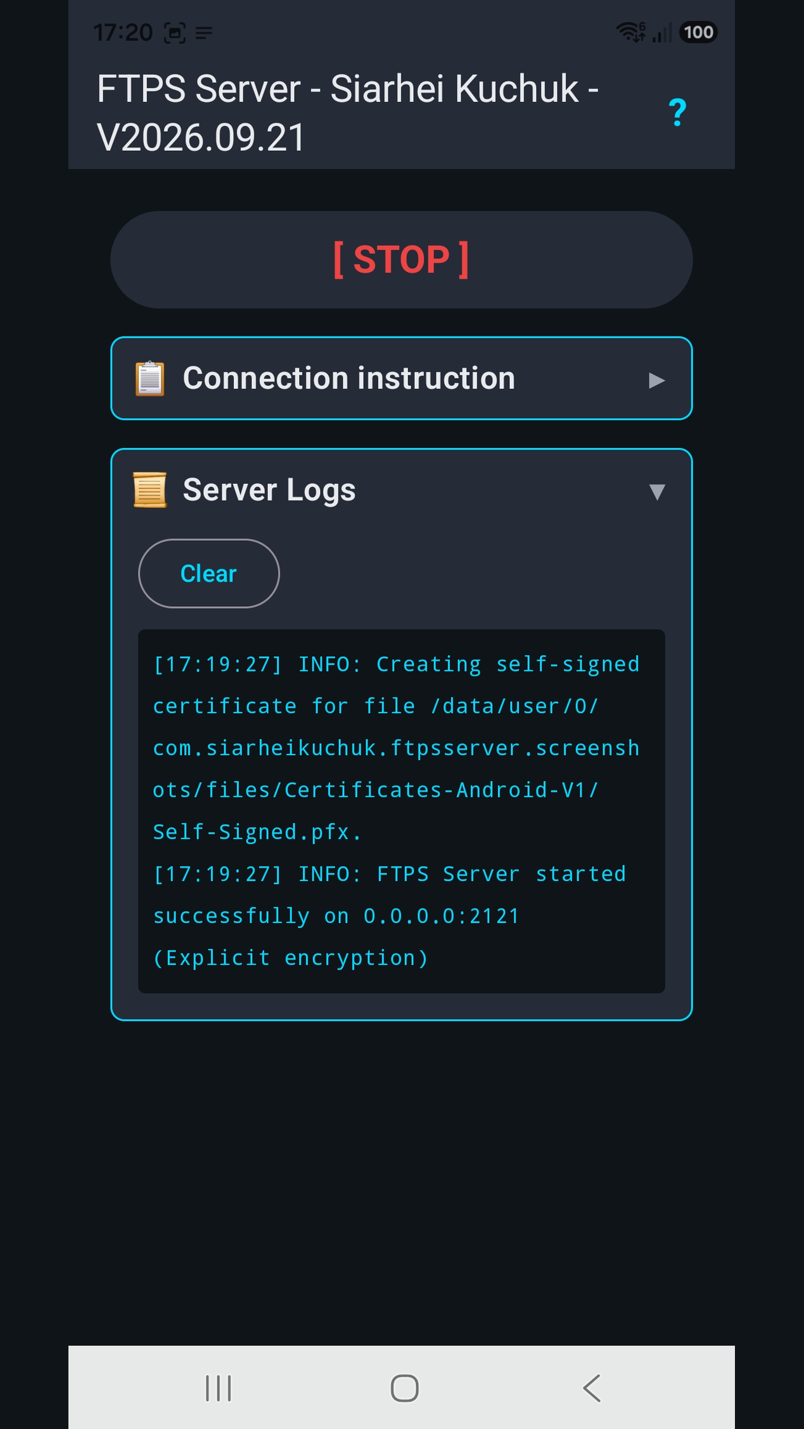Select the log line 'Creating self-signed' entry
This screenshot has width=804, height=1429.
pos(397,664)
